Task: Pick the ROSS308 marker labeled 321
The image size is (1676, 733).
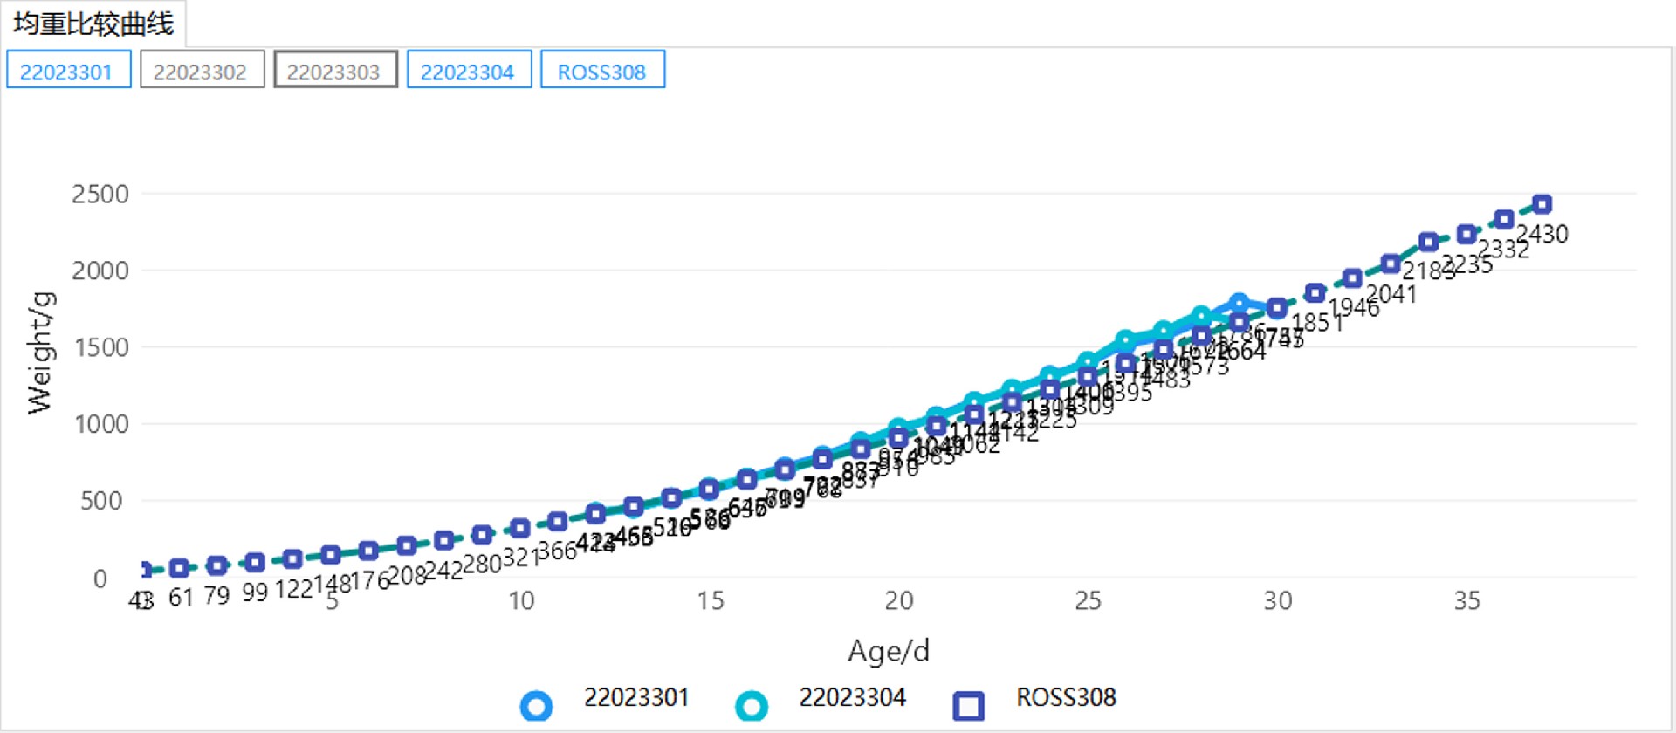Action: (x=519, y=528)
